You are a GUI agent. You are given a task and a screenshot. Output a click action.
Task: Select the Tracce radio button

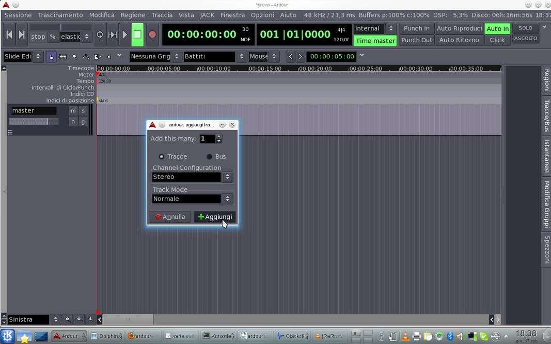[162, 157]
